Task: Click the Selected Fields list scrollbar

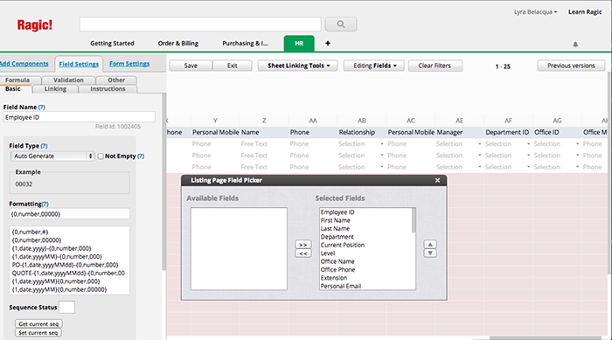Action: point(414,220)
